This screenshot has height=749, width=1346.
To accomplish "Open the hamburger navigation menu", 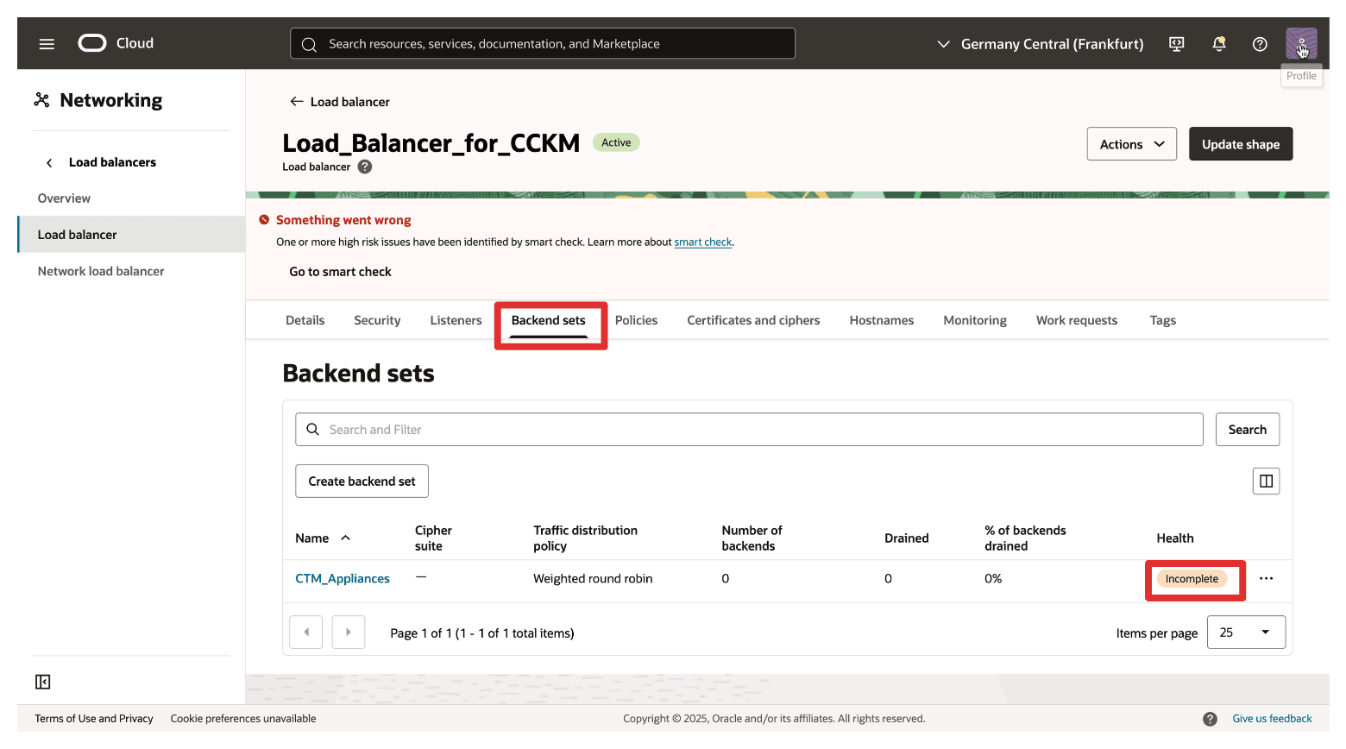I will (x=47, y=43).
